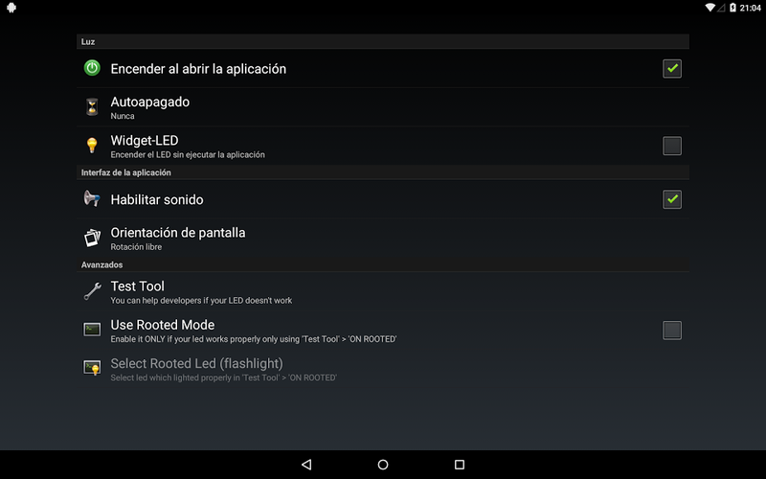Image resolution: width=766 pixels, height=479 pixels.
Task: Click the light bulb Widget-LED icon
Action: point(92,146)
